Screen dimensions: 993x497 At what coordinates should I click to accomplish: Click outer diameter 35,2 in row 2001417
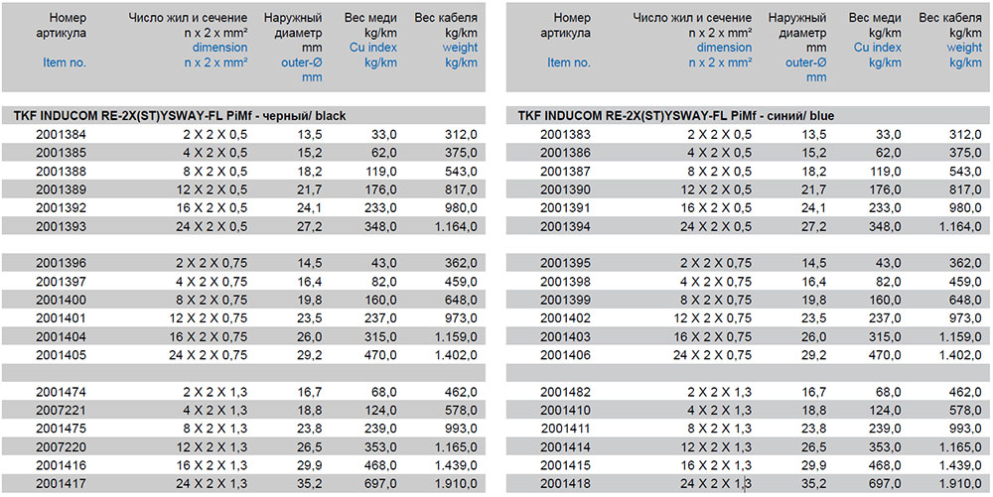tap(309, 484)
